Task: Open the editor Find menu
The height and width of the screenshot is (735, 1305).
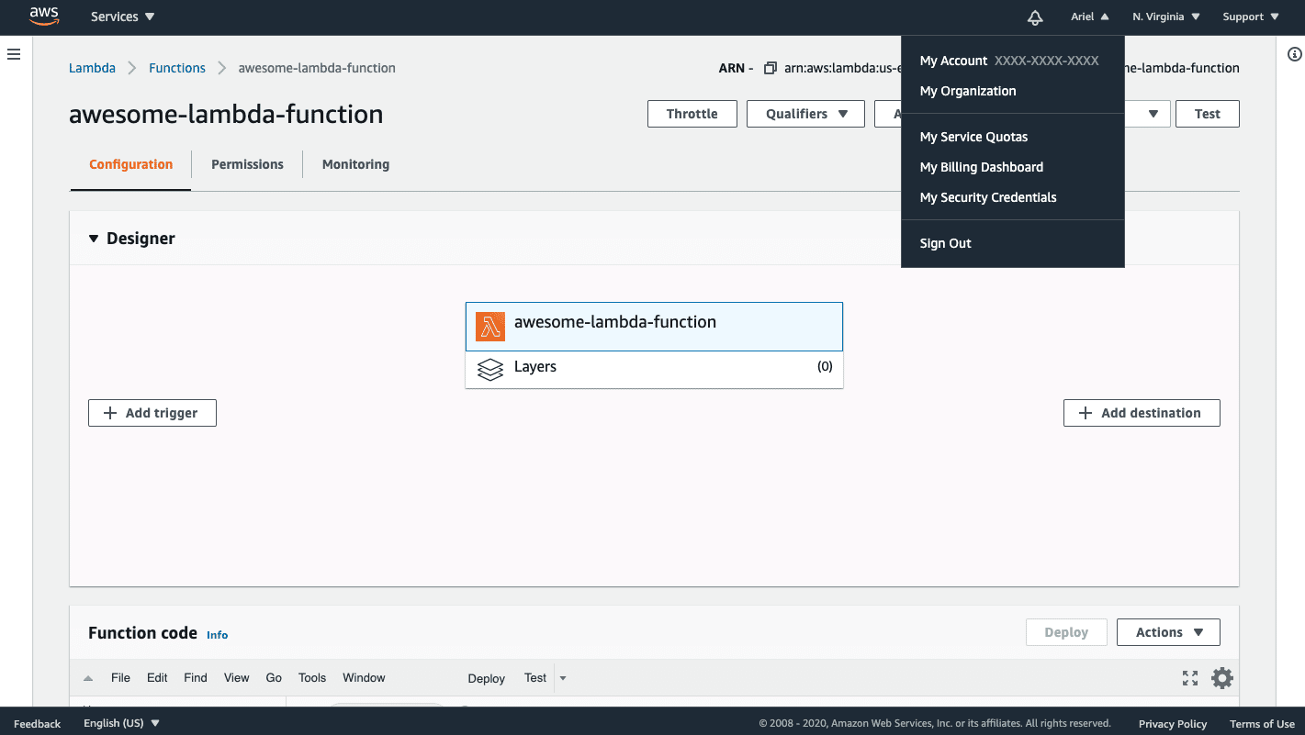Action: point(196,678)
